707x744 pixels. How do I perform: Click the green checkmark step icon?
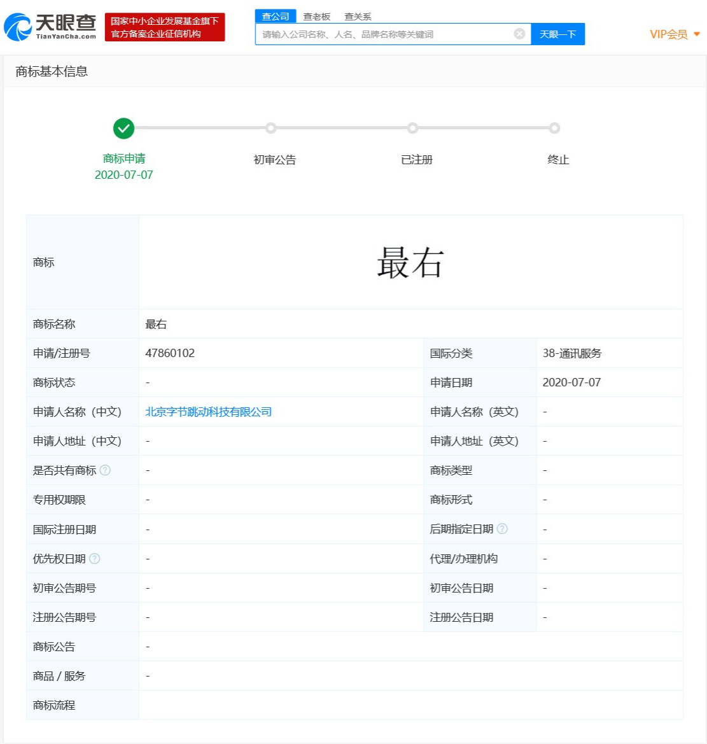pyautogui.click(x=124, y=128)
